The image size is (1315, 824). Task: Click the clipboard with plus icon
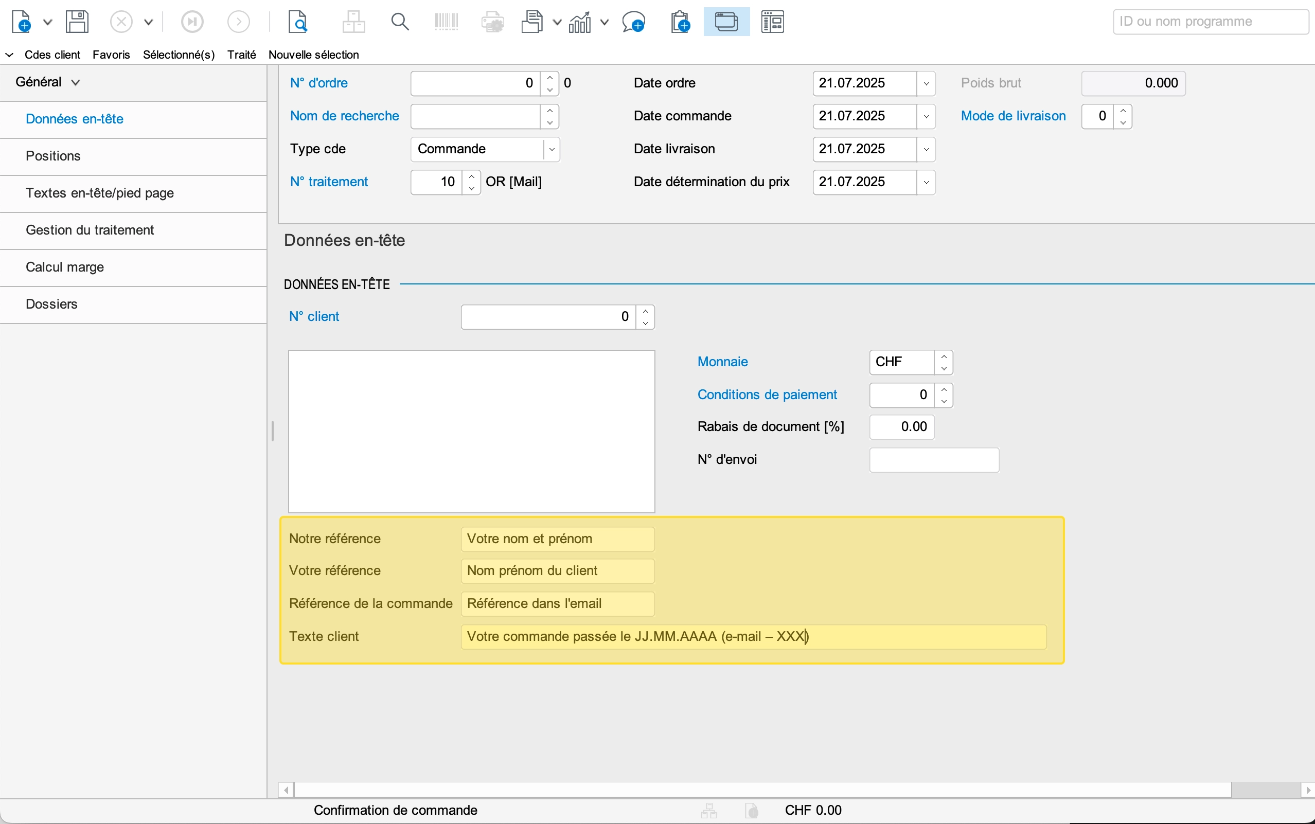680,22
